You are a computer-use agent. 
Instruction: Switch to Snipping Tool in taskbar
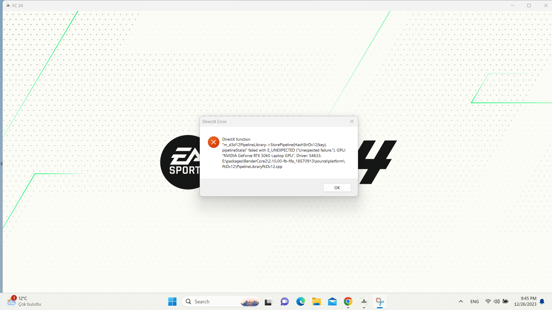pyautogui.click(x=379, y=302)
